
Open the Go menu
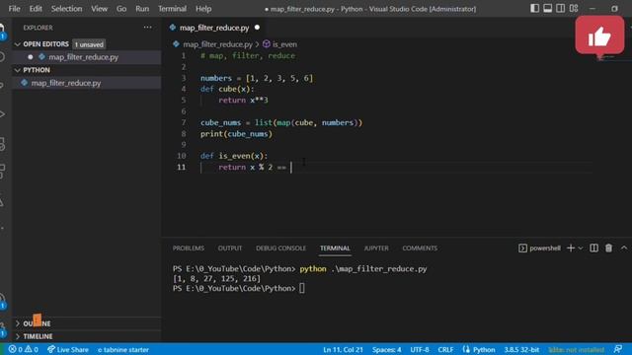coord(120,9)
